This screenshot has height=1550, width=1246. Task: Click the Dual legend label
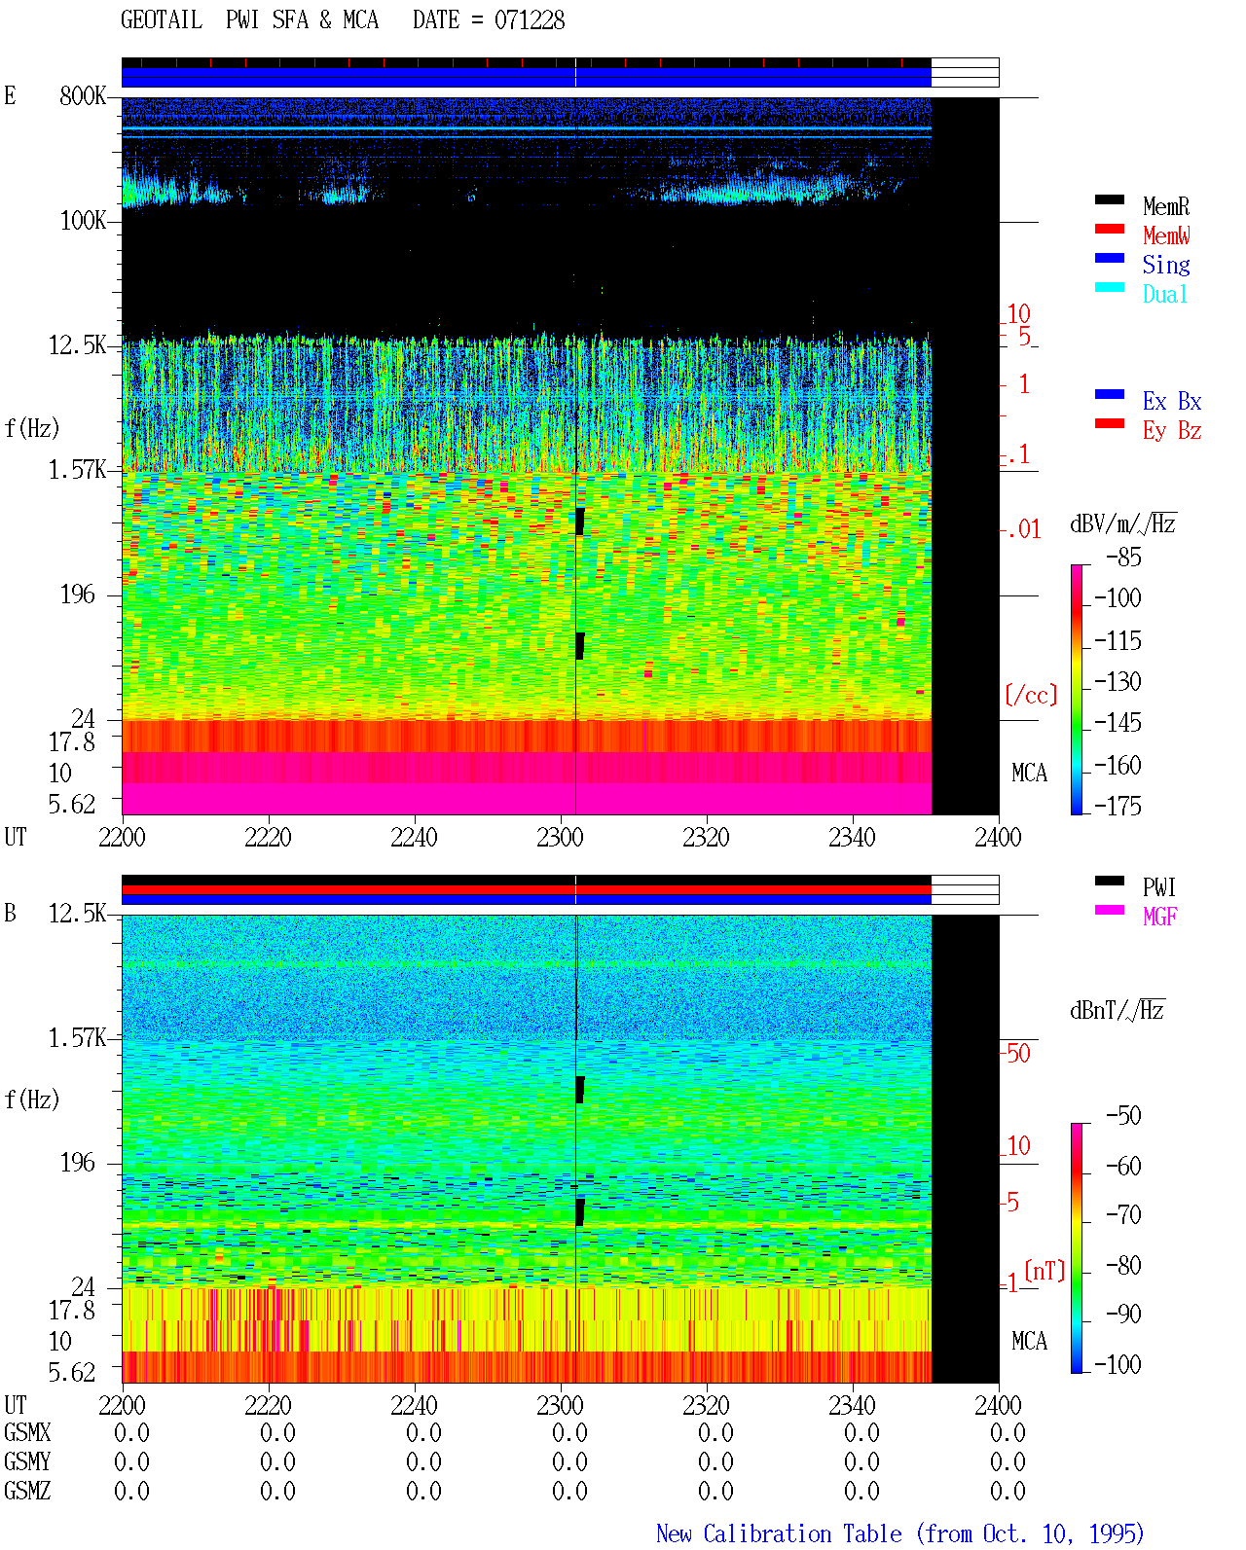(x=1166, y=294)
